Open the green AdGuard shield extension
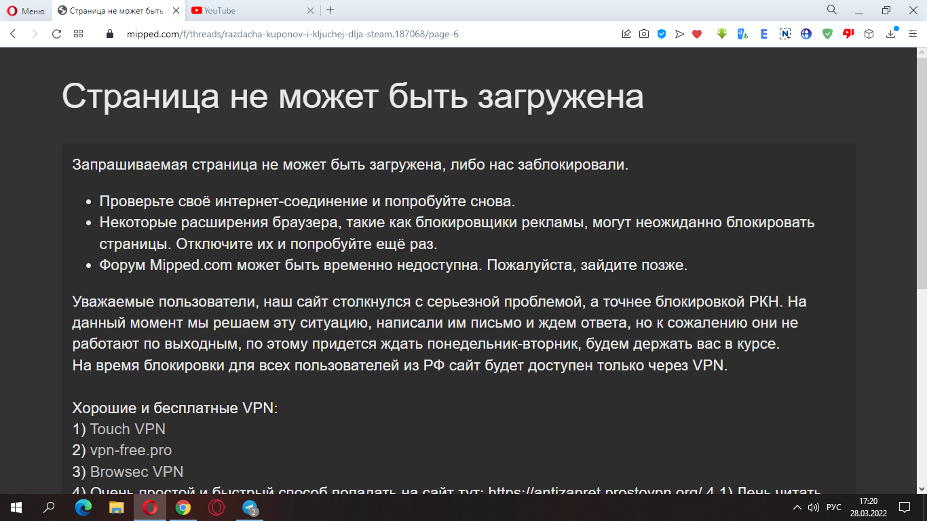This screenshot has height=521, width=927. tap(827, 34)
